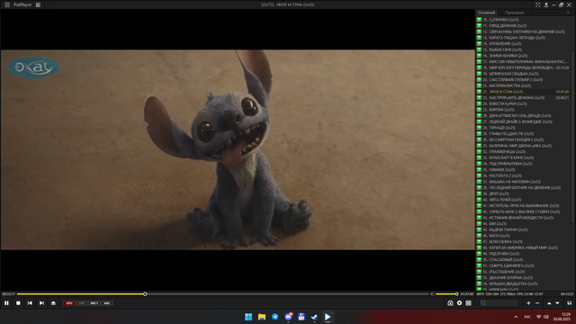Image resolution: width=576 pixels, height=324 pixels.
Task: Open the PotPlayer main menu
Action: [x=7, y=4]
